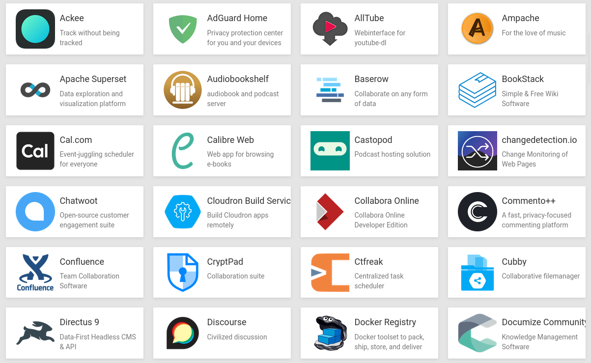
Task: Click the changedetection.io shuffle arrows icon
Action: pyautogui.click(x=478, y=151)
